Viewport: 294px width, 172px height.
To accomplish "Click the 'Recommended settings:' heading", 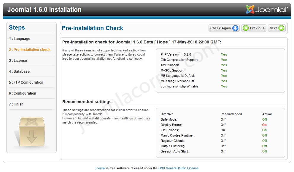I will click(88, 102).
